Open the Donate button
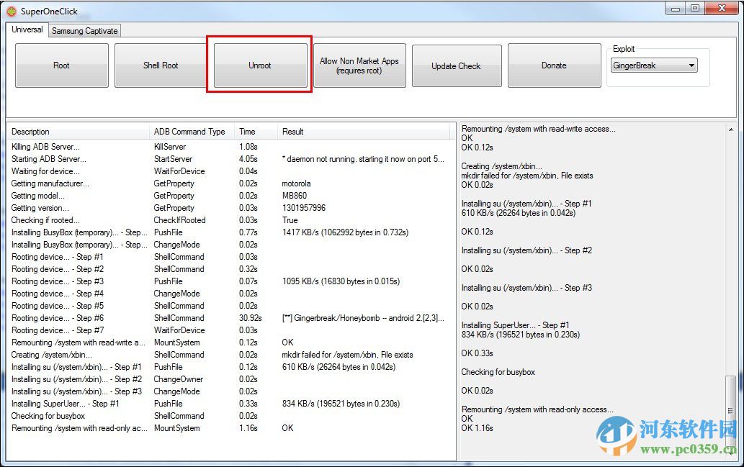 tap(554, 65)
